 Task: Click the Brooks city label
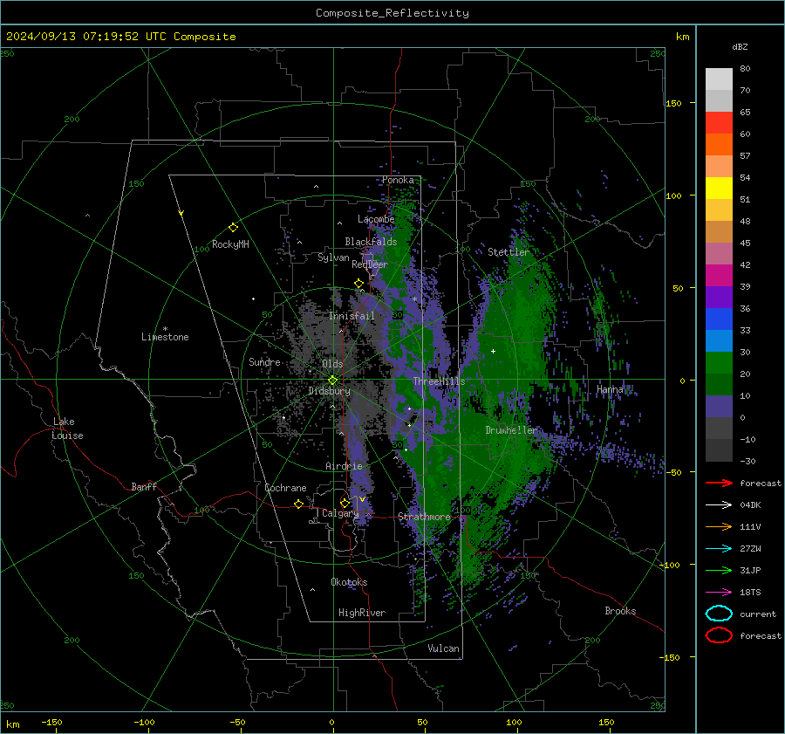(x=620, y=611)
